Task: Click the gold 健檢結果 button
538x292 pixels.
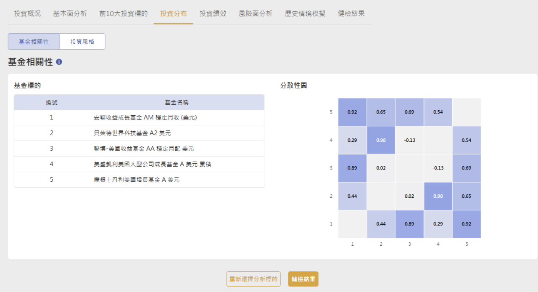Action: 303,279
